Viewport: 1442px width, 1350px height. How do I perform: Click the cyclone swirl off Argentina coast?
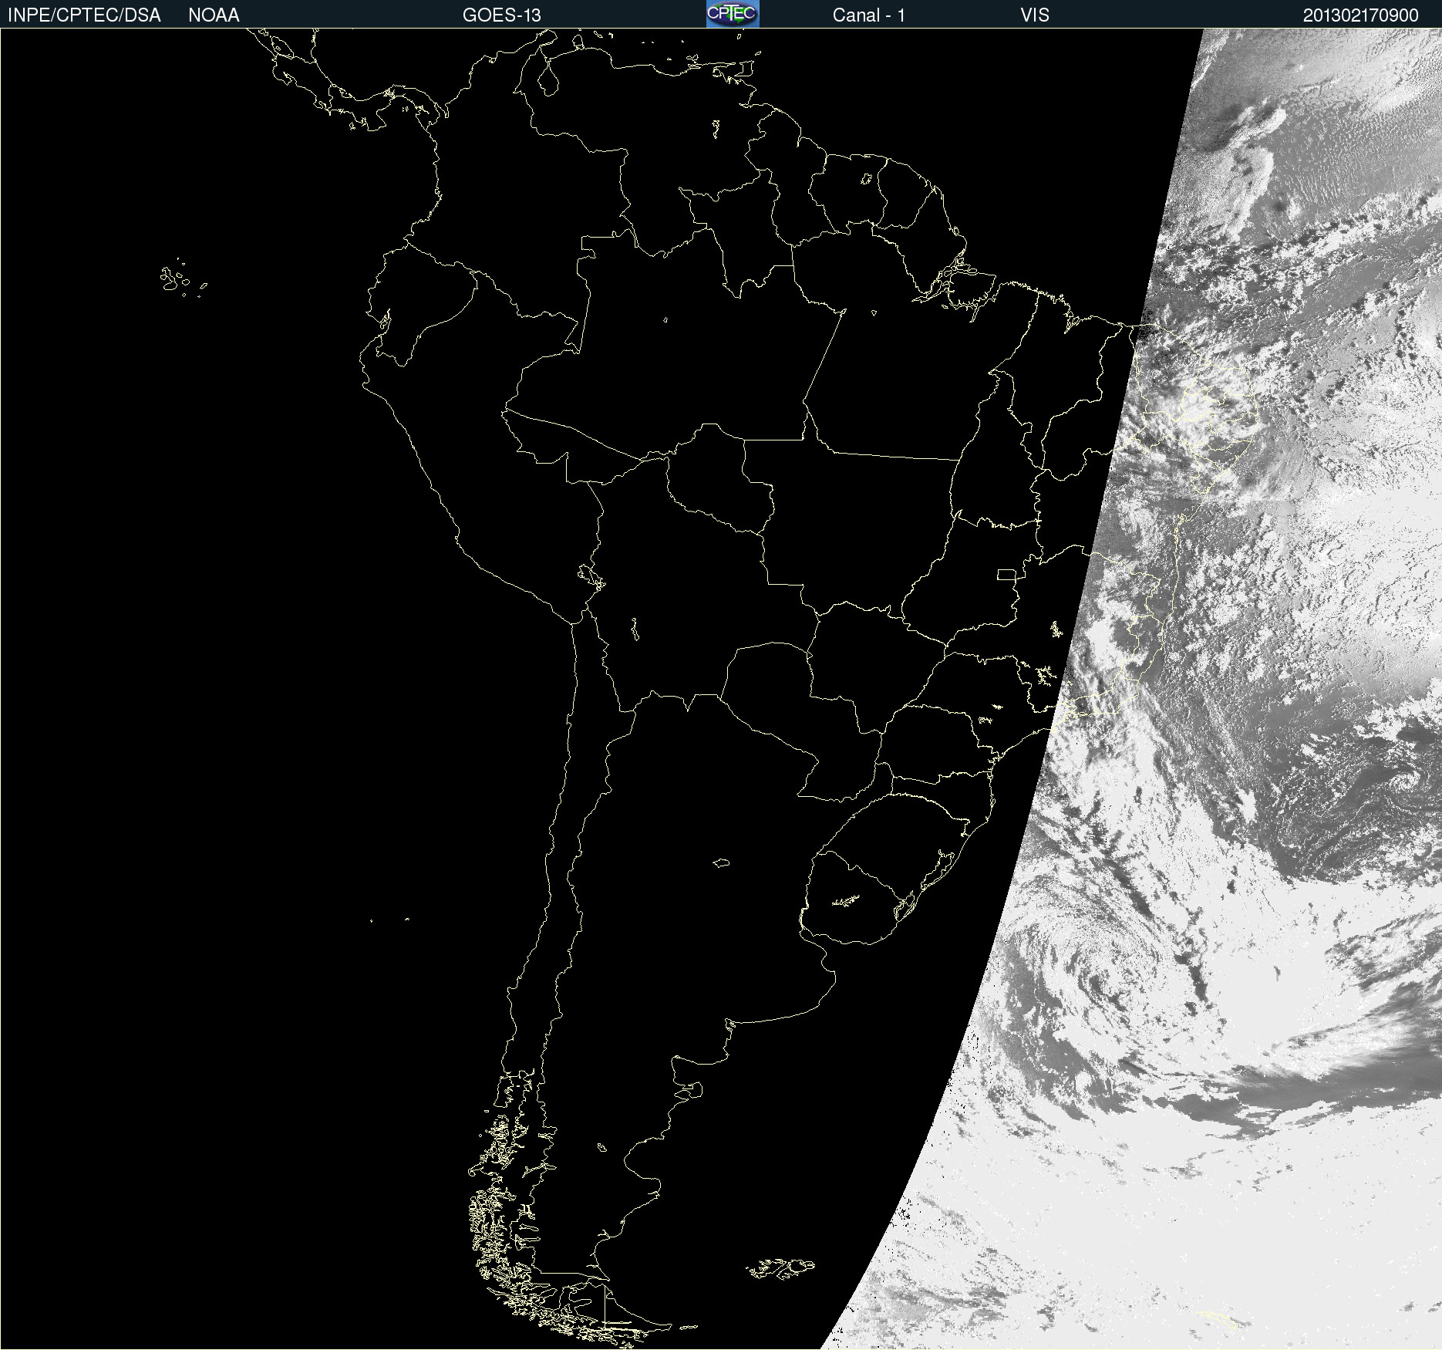[1095, 972]
